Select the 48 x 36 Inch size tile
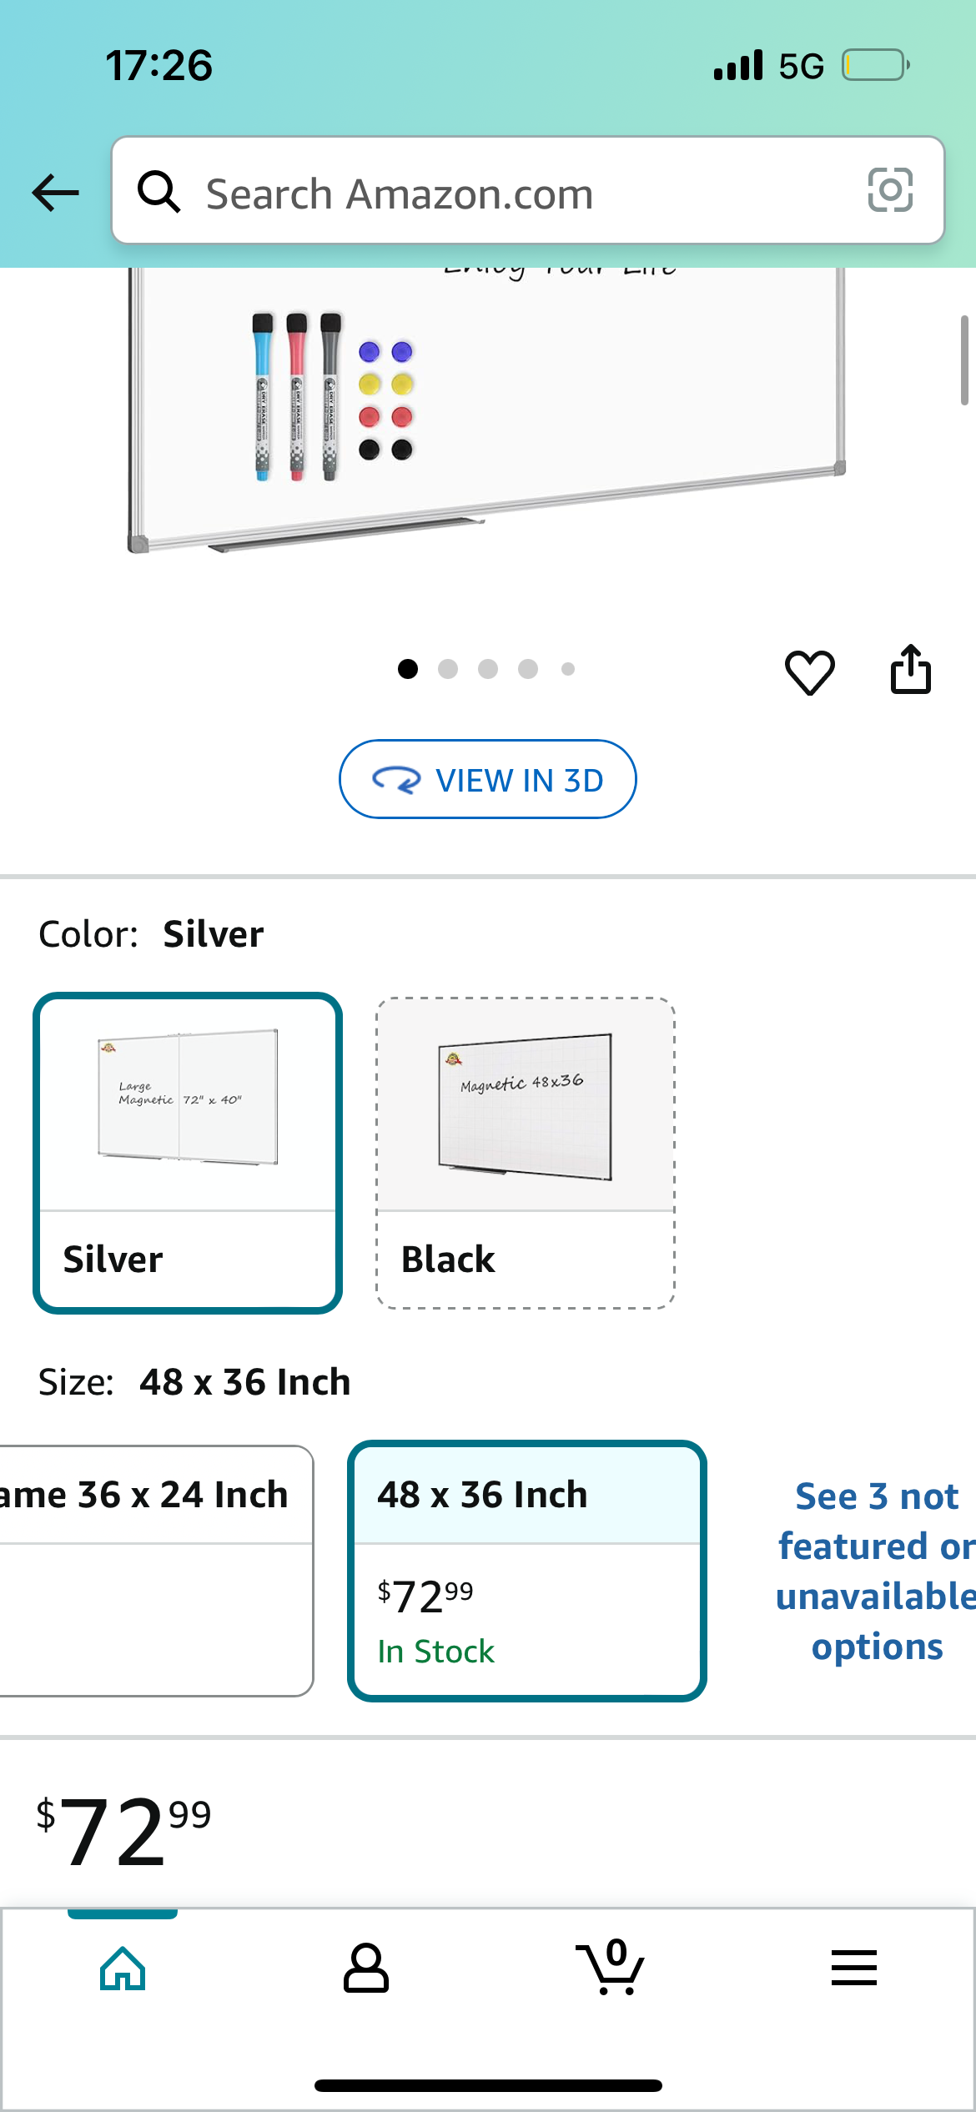 pyautogui.click(x=526, y=1568)
